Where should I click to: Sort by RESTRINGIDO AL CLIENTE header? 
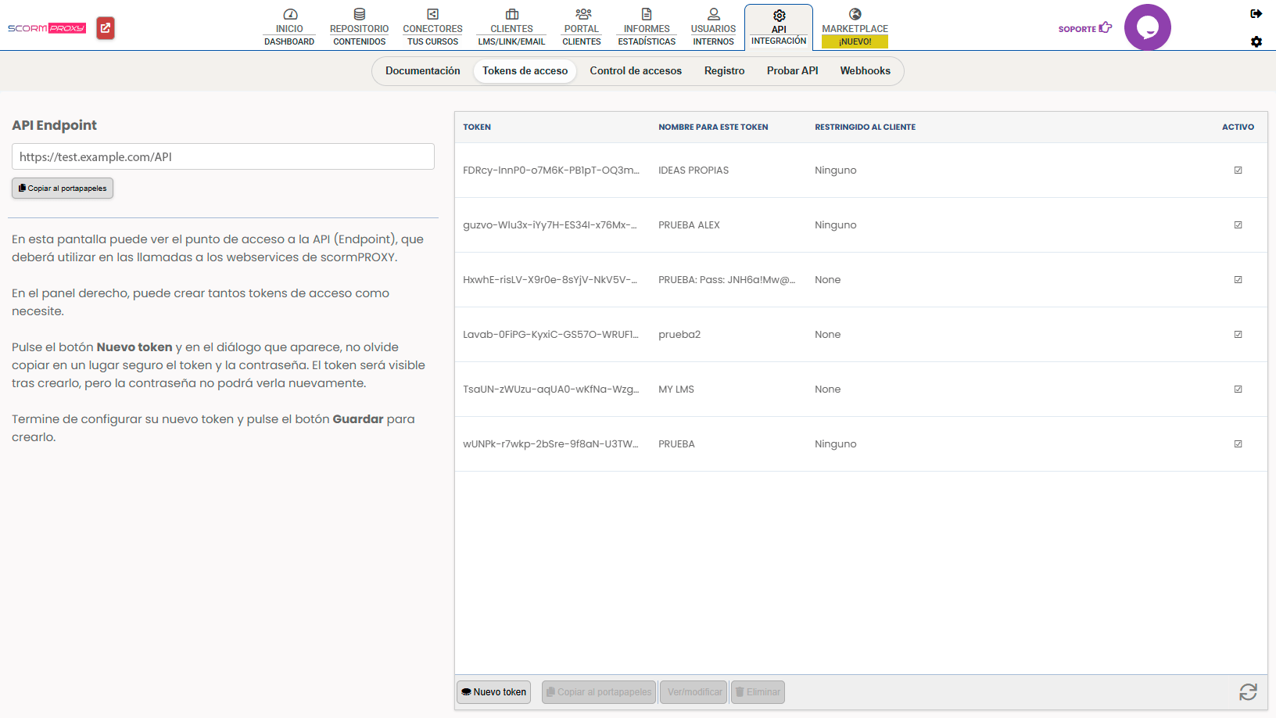(865, 127)
